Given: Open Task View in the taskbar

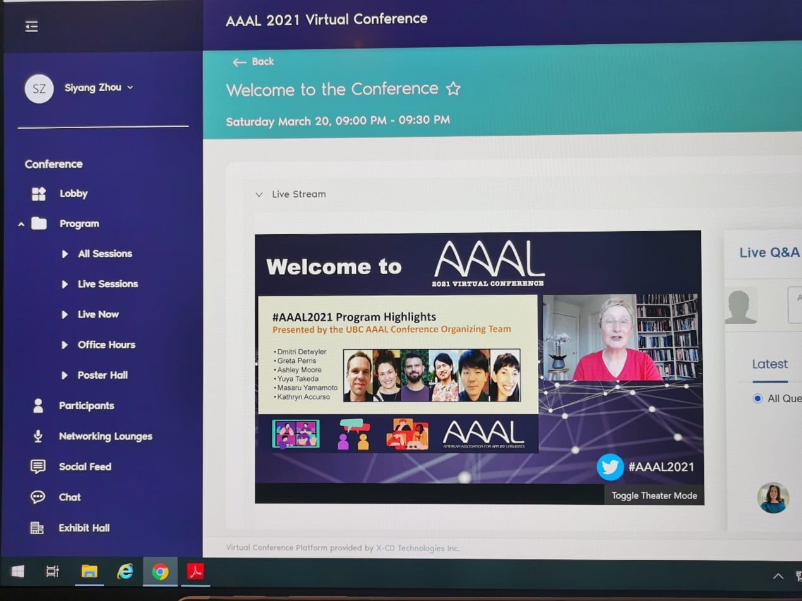Looking at the screenshot, I should (52, 572).
